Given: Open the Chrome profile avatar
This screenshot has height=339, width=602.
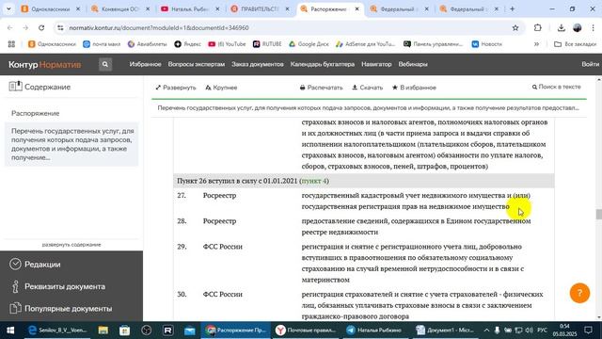Looking at the screenshot, I should 577,27.
